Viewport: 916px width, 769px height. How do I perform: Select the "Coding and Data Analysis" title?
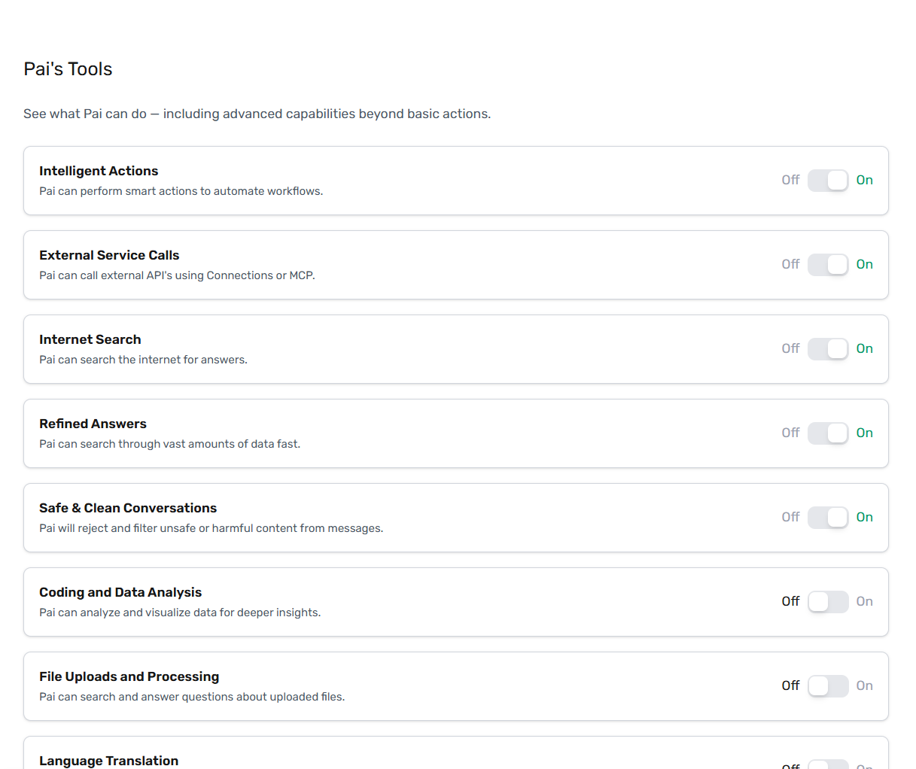tap(120, 592)
